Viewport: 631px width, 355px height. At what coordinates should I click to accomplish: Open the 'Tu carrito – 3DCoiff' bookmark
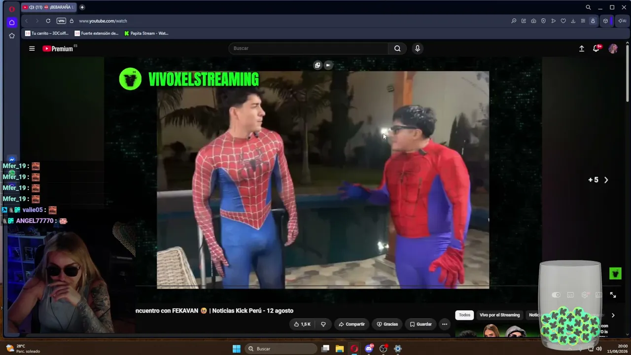pyautogui.click(x=46, y=34)
